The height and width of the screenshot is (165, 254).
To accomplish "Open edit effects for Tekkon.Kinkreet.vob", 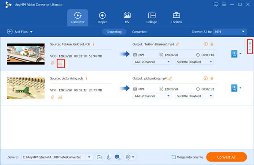I will click(52, 63).
